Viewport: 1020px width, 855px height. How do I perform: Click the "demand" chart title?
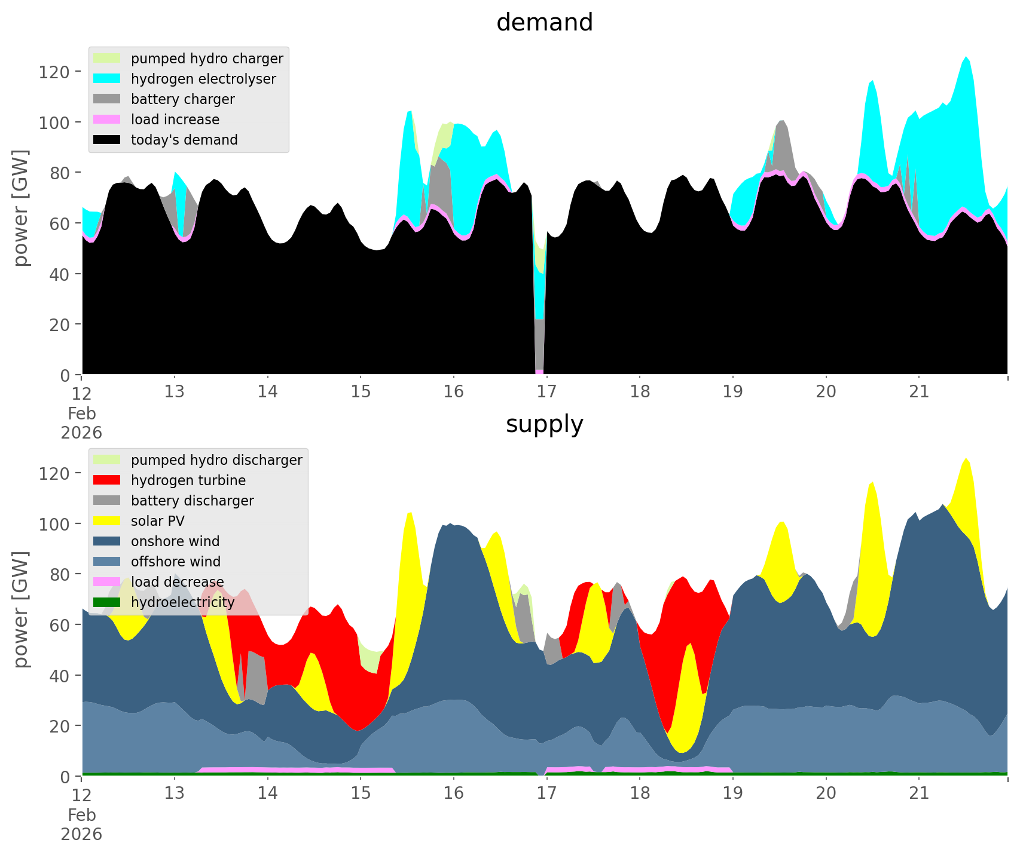(x=544, y=23)
